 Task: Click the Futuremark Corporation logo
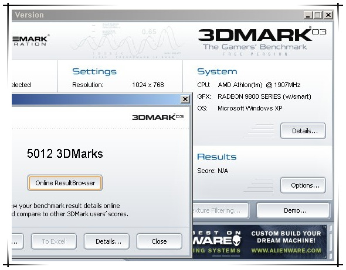tap(30, 40)
